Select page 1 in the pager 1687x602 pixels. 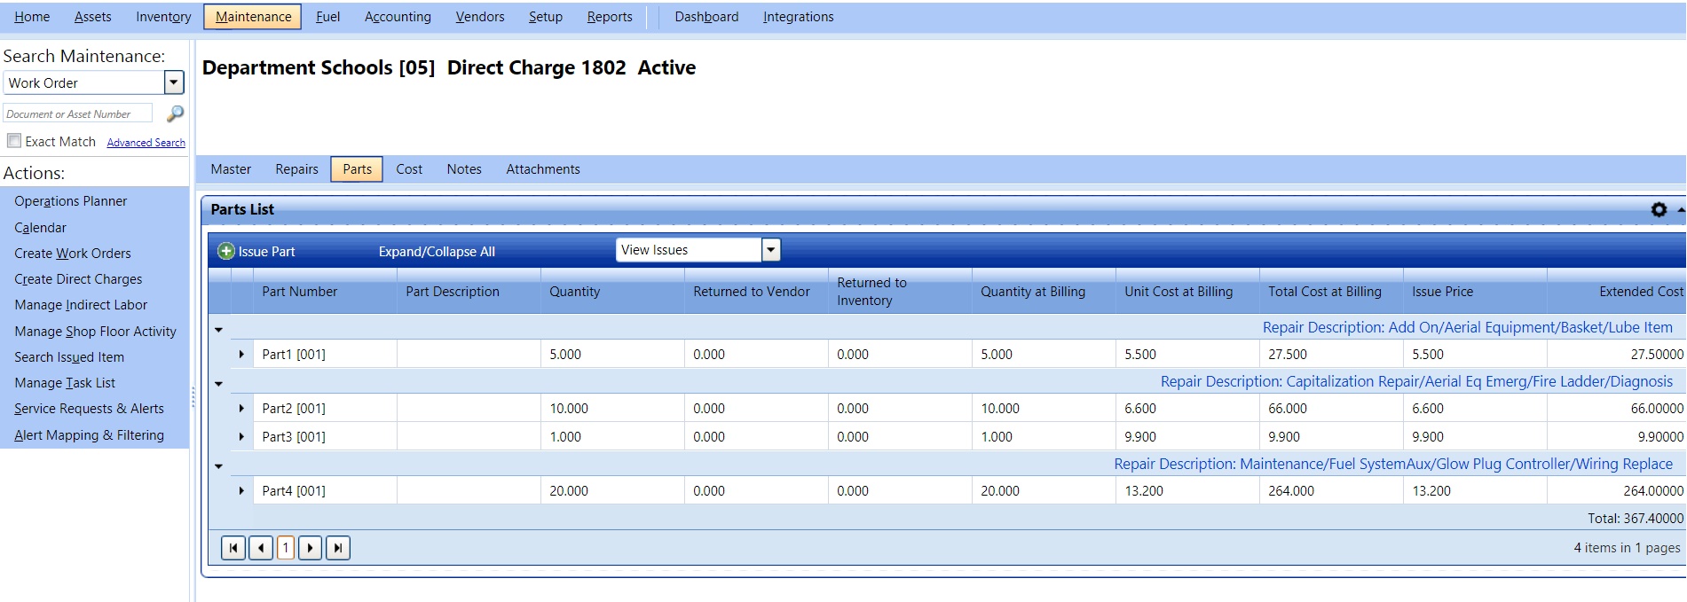point(286,548)
